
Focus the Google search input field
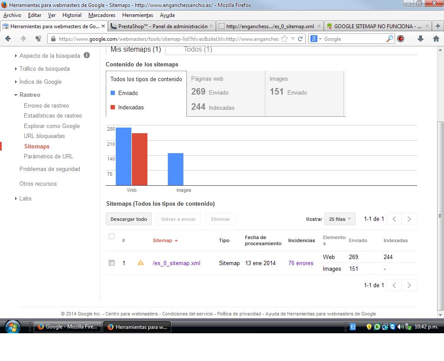pos(354,39)
